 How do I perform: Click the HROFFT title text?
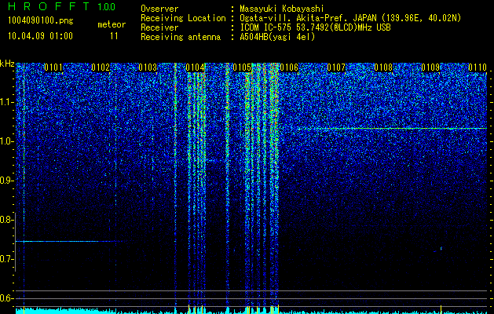(x=49, y=6)
